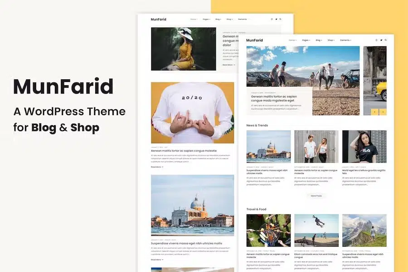Expand the Blog dropdown in the back page menu
This screenshot has width=408, height=272.
pyautogui.click(x=219, y=19)
